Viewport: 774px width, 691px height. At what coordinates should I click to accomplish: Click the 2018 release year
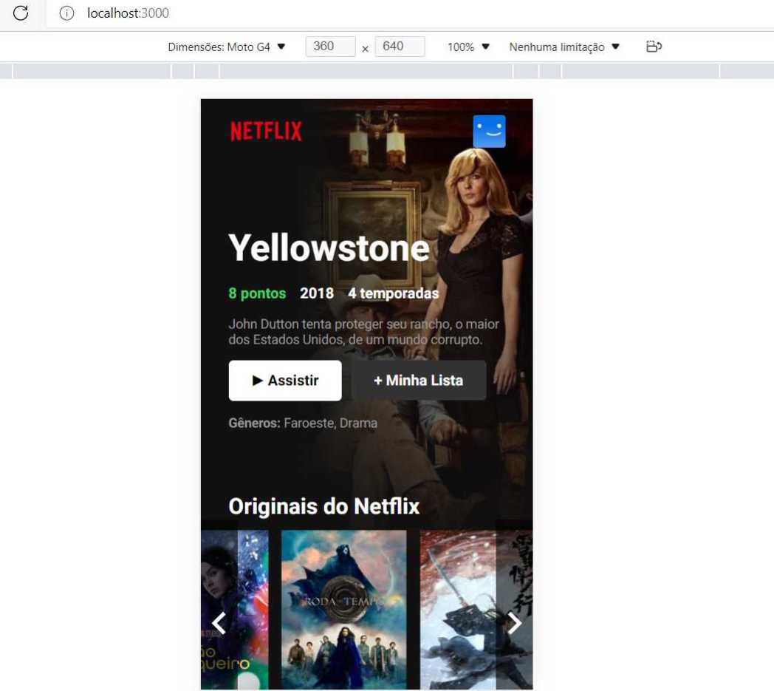(x=317, y=293)
